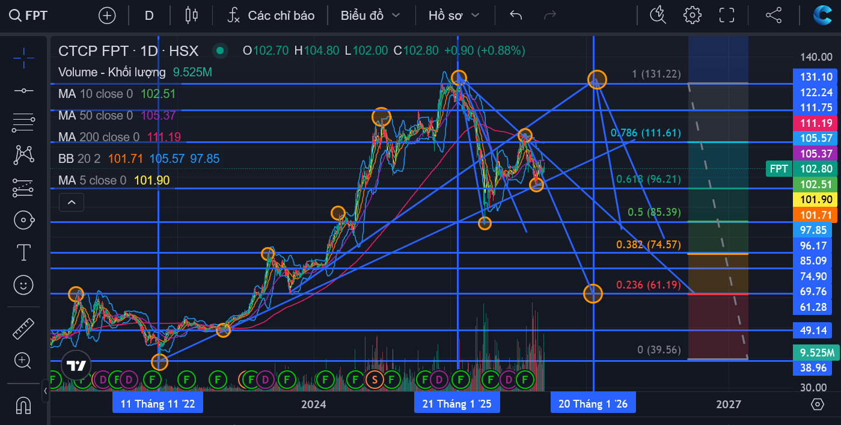Toggle magnet mode for drawings
The width and height of the screenshot is (841, 425).
(x=23, y=405)
